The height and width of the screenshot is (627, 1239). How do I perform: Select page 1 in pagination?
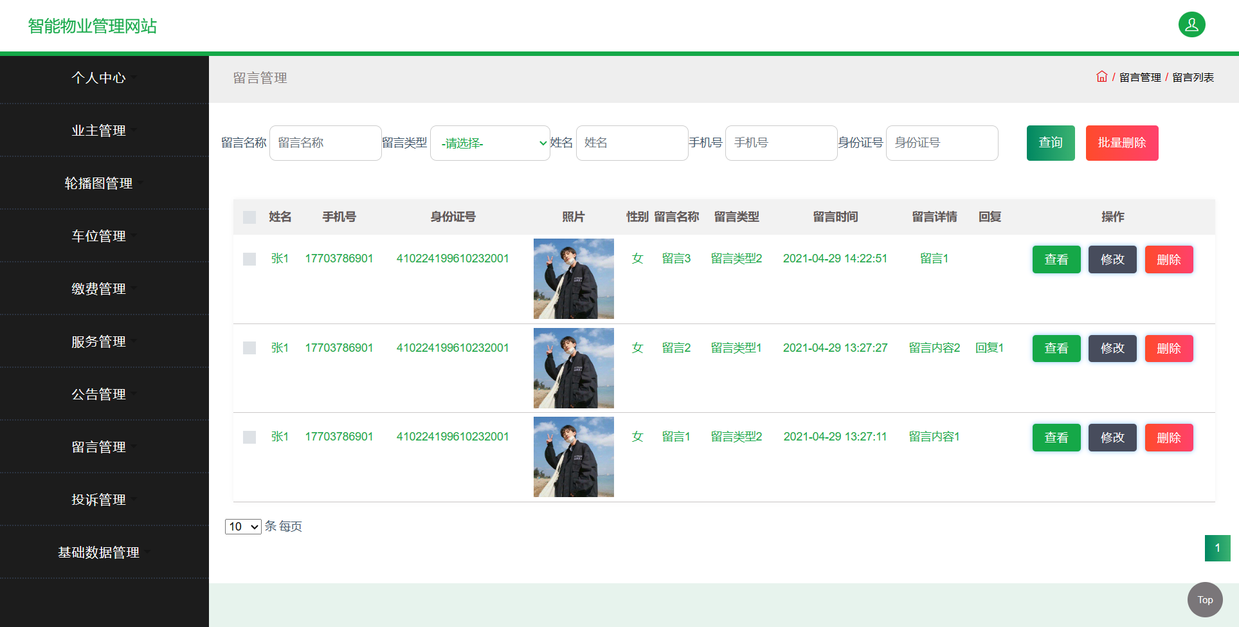(1218, 548)
